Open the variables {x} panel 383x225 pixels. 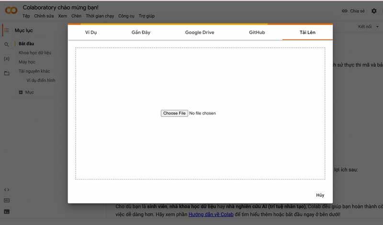pyautogui.click(x=6, y=59)
